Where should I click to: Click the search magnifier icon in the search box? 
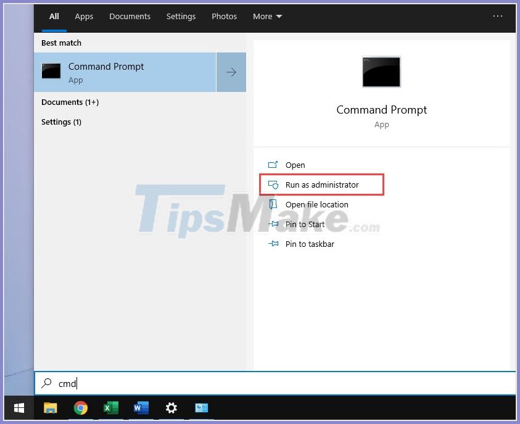[47, 383]
